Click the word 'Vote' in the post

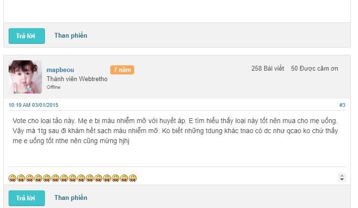click(x=20, y=121)
